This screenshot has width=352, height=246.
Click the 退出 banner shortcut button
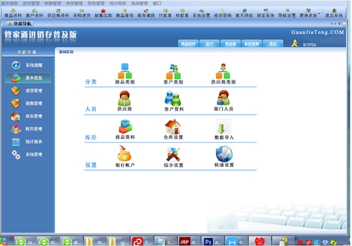tap(273, 44)
